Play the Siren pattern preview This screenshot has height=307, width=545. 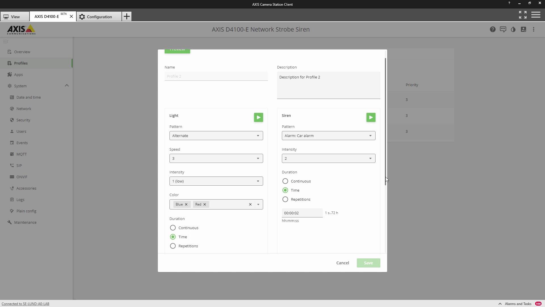click(371, 117)
